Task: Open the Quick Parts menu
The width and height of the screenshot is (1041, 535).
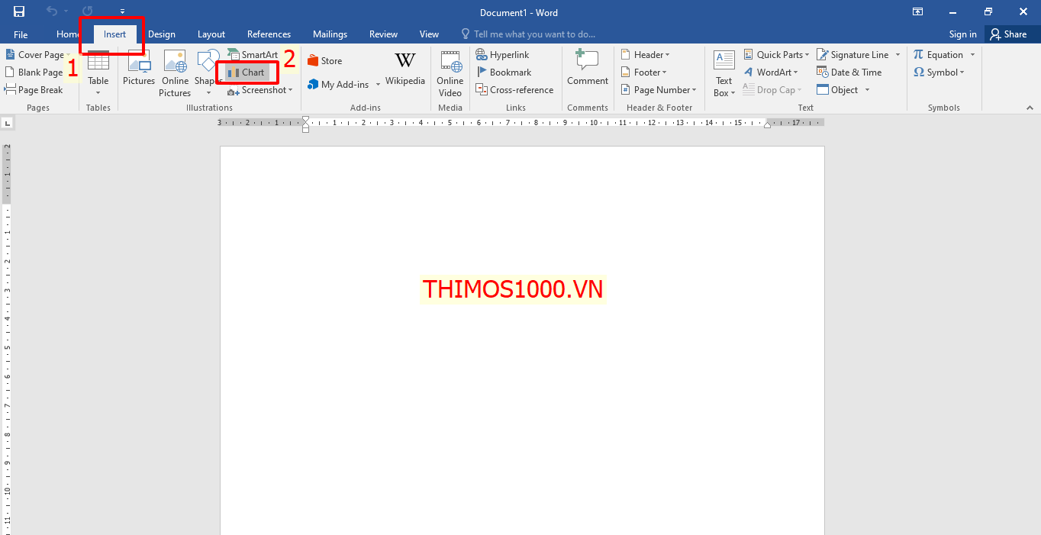Action: (x=775, y=55)
